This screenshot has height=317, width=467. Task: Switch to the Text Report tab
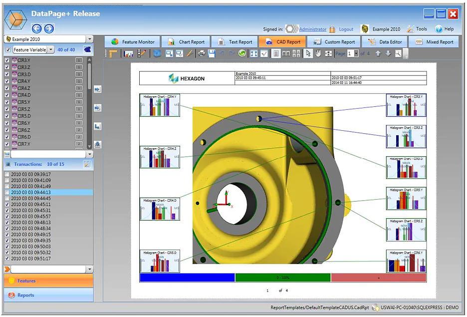(x=235, y=42)
